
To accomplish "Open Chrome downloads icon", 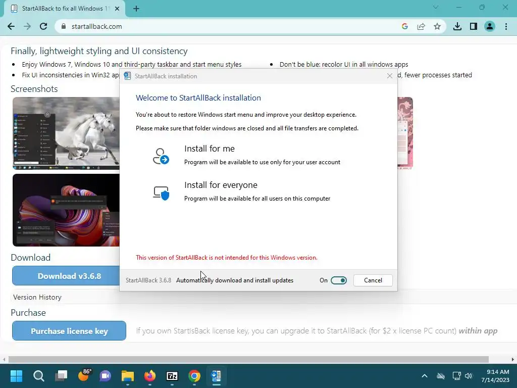I will pos(457,26).
